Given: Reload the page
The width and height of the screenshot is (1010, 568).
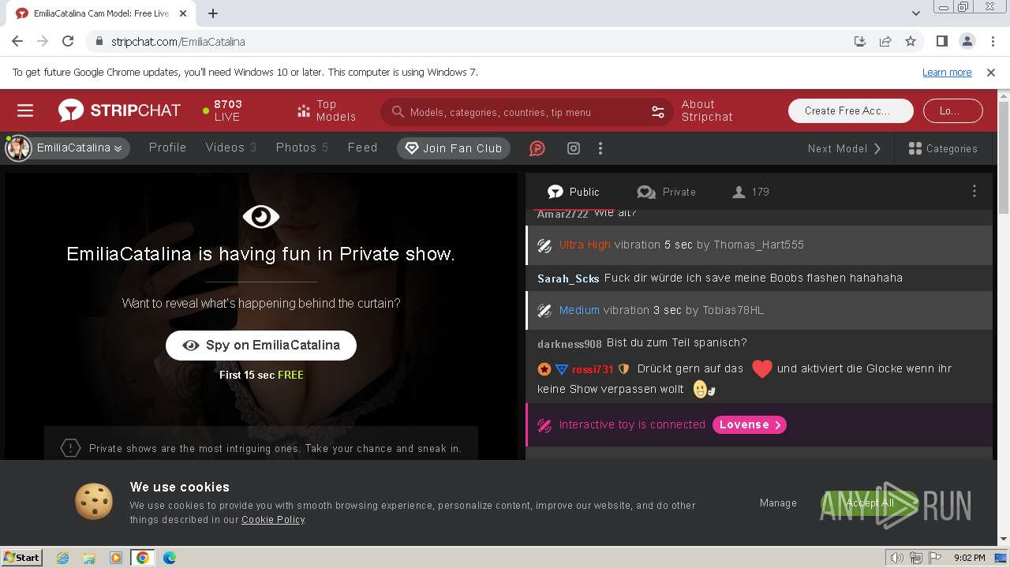Looking at the screenshot, I should click(x=68, y=41).
